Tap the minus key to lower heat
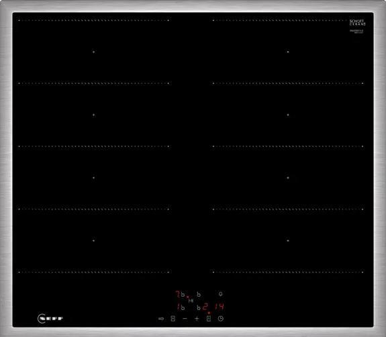 tap(185, 319)
